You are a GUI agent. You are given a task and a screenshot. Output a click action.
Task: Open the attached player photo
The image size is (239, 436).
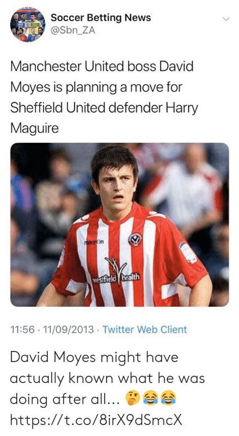click(119, 225)
